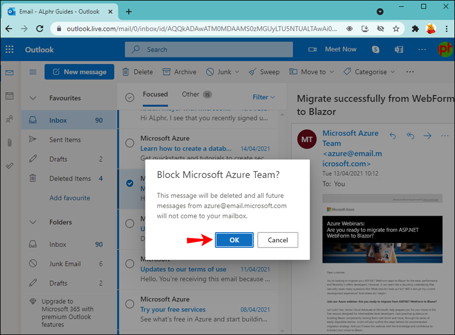Click the browser address bar URL
Viewport: 455px width, 335px height.
[202, 29]
